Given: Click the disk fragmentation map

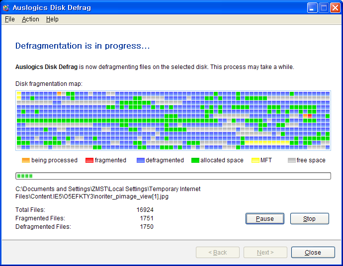Looking at the screenshot, I should pos(173,121).
